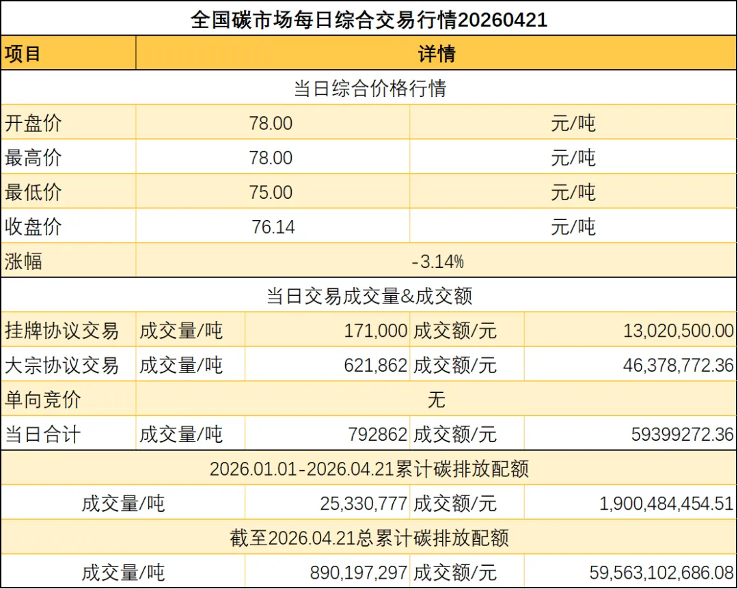This screenshot has width=738, height=589.
Task: Select the 详情 header cell
Action: pyautogui.click(x=436, y=53)
